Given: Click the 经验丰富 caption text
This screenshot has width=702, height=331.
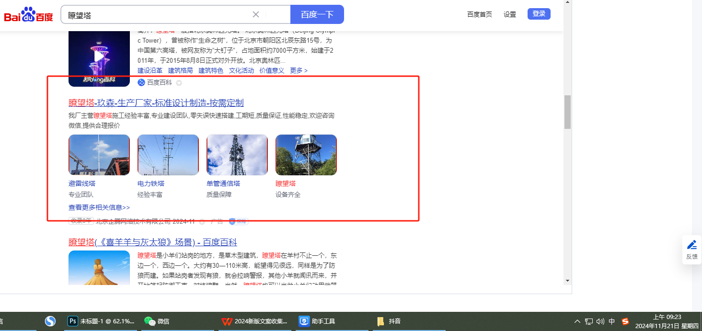Looking at the screenshot, I should point(150,194).
